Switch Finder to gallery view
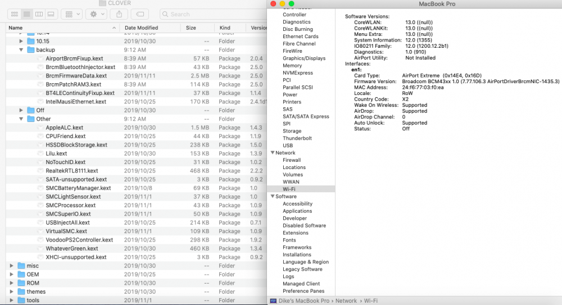Image resolution: width=562 pixels, height=305 pixels. [x=51, y=14]
